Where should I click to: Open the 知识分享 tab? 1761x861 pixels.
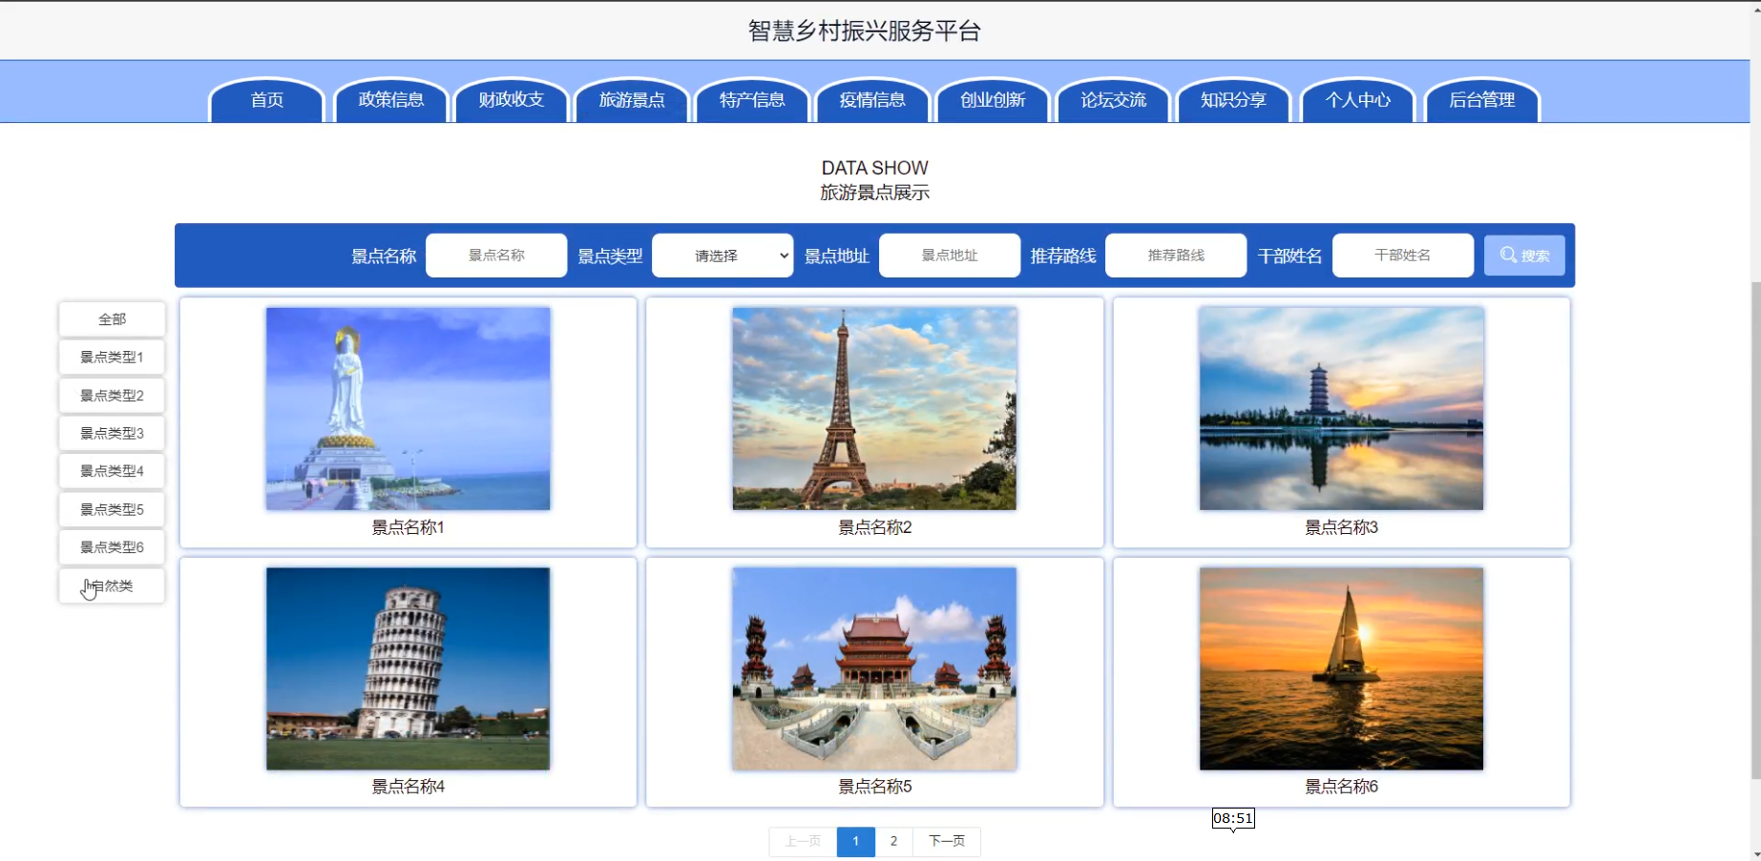[x=1233, y=100]
